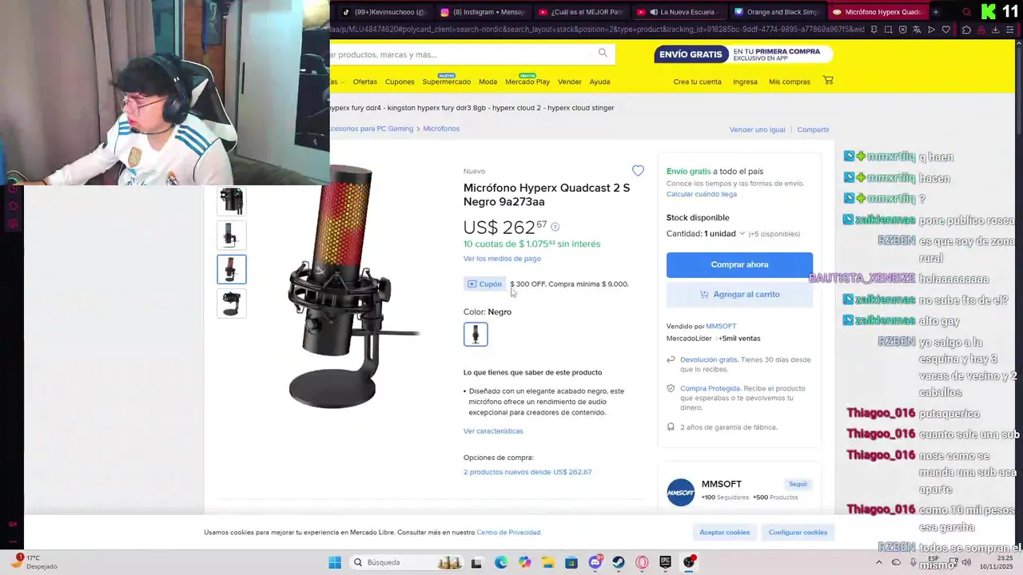The width and height of the screenshot is (1023, 575).
Task: Open Opera GX from taskbar
Action: 642,562
